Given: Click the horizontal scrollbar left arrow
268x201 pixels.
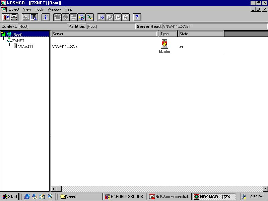Looking at the screenshot, I should [54, 189].
